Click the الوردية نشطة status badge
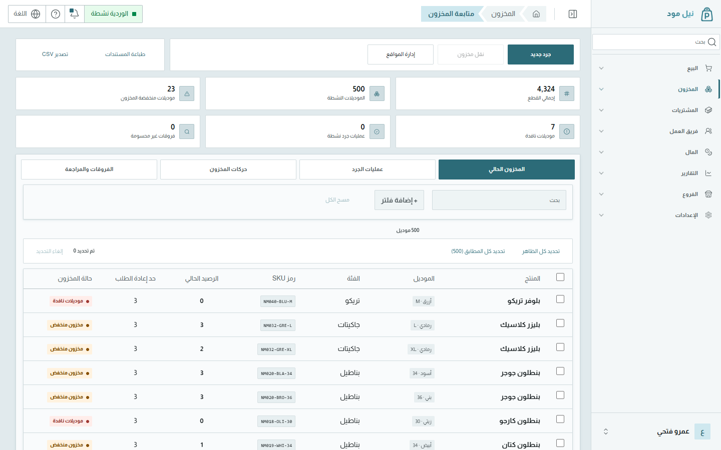The image size is (721, 450). 114,14
